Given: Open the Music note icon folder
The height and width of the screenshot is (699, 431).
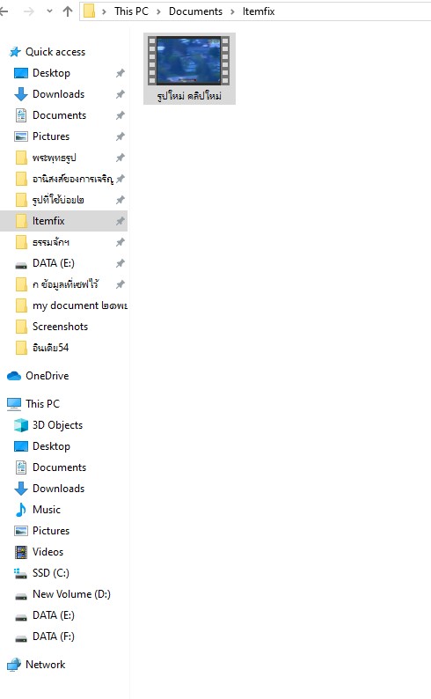Looking at the screenshot, I should point(21,510).
